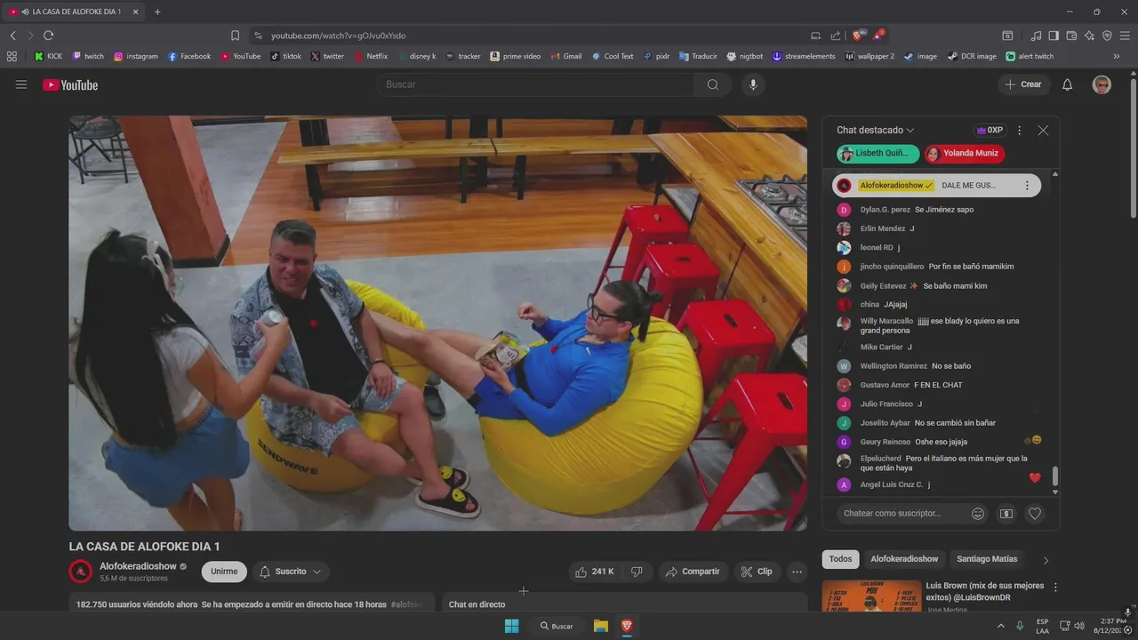
Task: Start voice search with the microphone
Action: click(753, 84)
